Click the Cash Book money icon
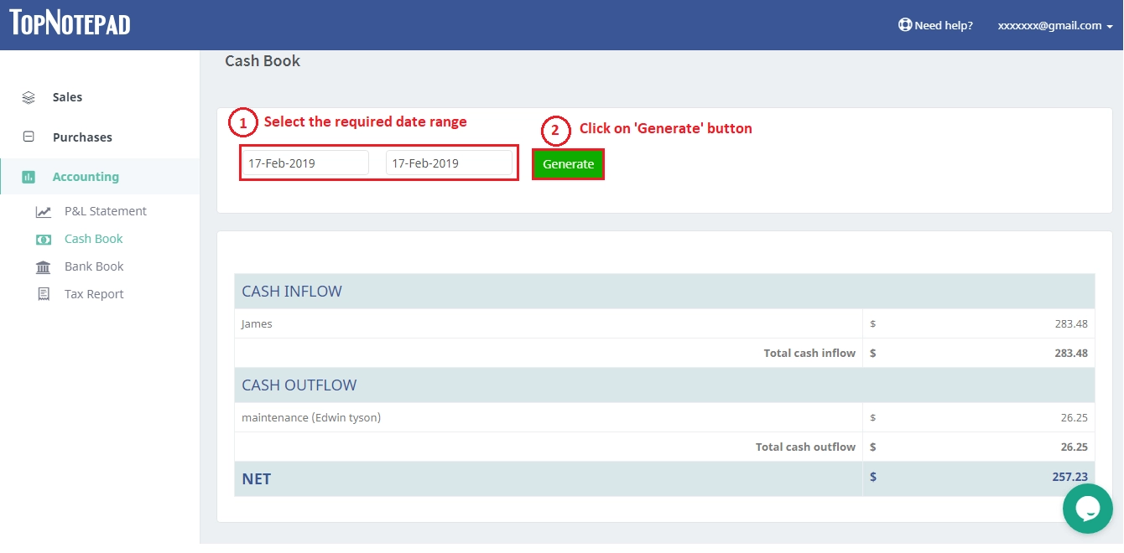This screenshot has height=553, width=1124. [44, 240]
